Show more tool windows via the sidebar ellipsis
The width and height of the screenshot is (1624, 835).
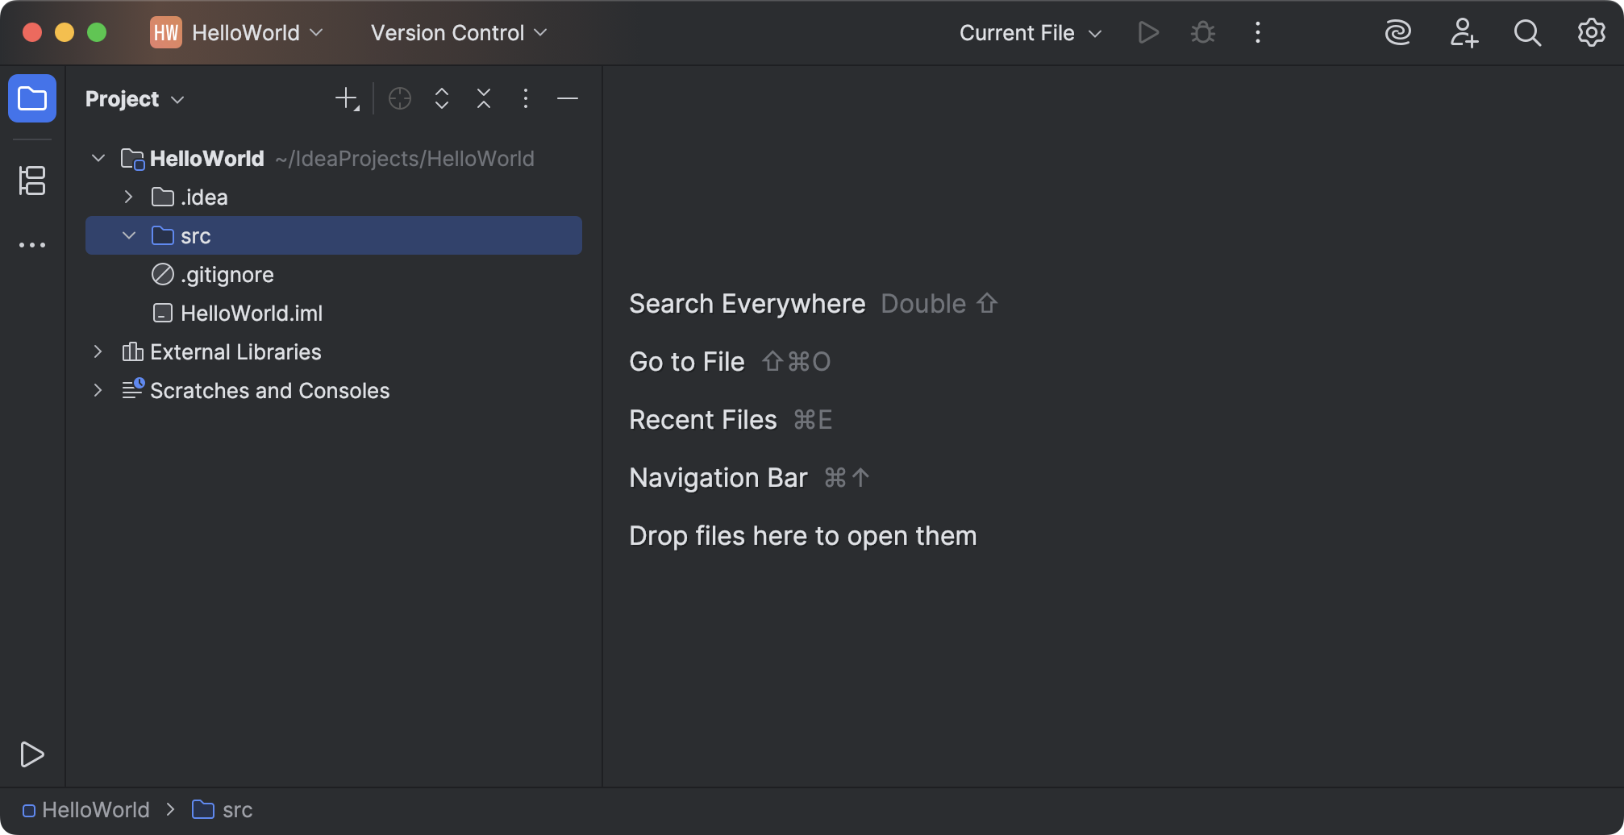click(32, 245)
